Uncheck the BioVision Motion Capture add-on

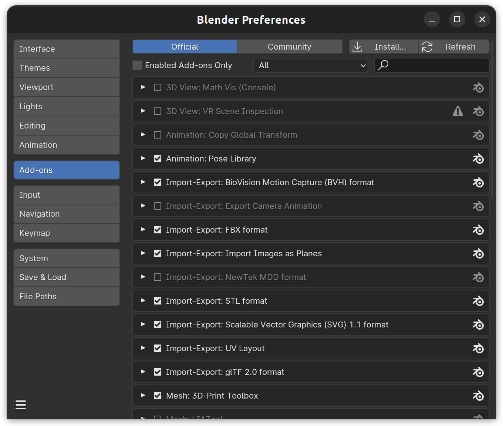(x=158, y=182)
